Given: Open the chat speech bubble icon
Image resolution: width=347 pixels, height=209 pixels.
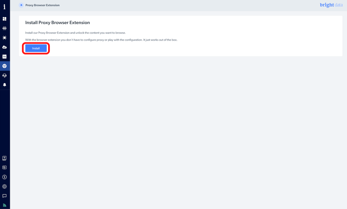Looking at the screenshot, I should point(4,196).
